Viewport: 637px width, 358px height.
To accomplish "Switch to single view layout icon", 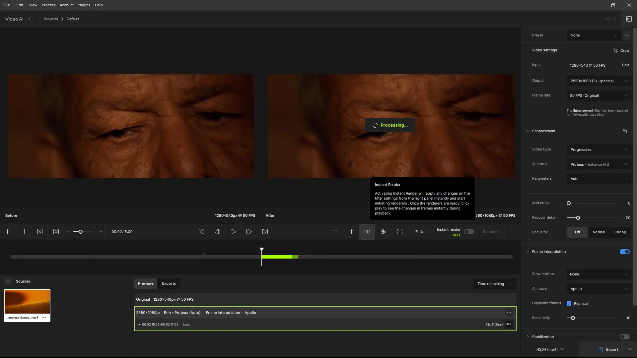I will pos(335,232).
